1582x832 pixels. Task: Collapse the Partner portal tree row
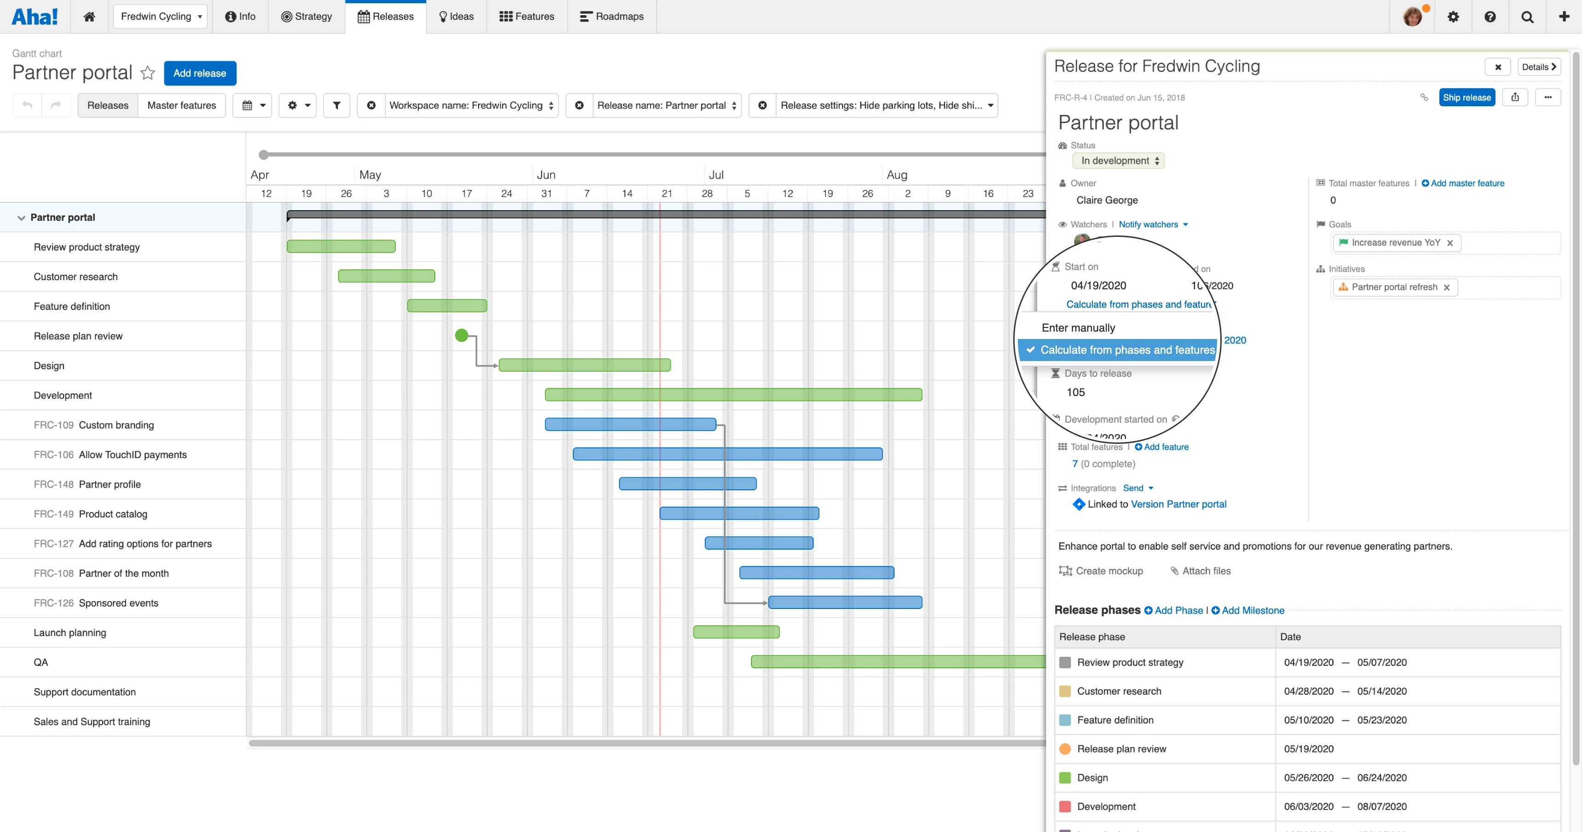22,218
